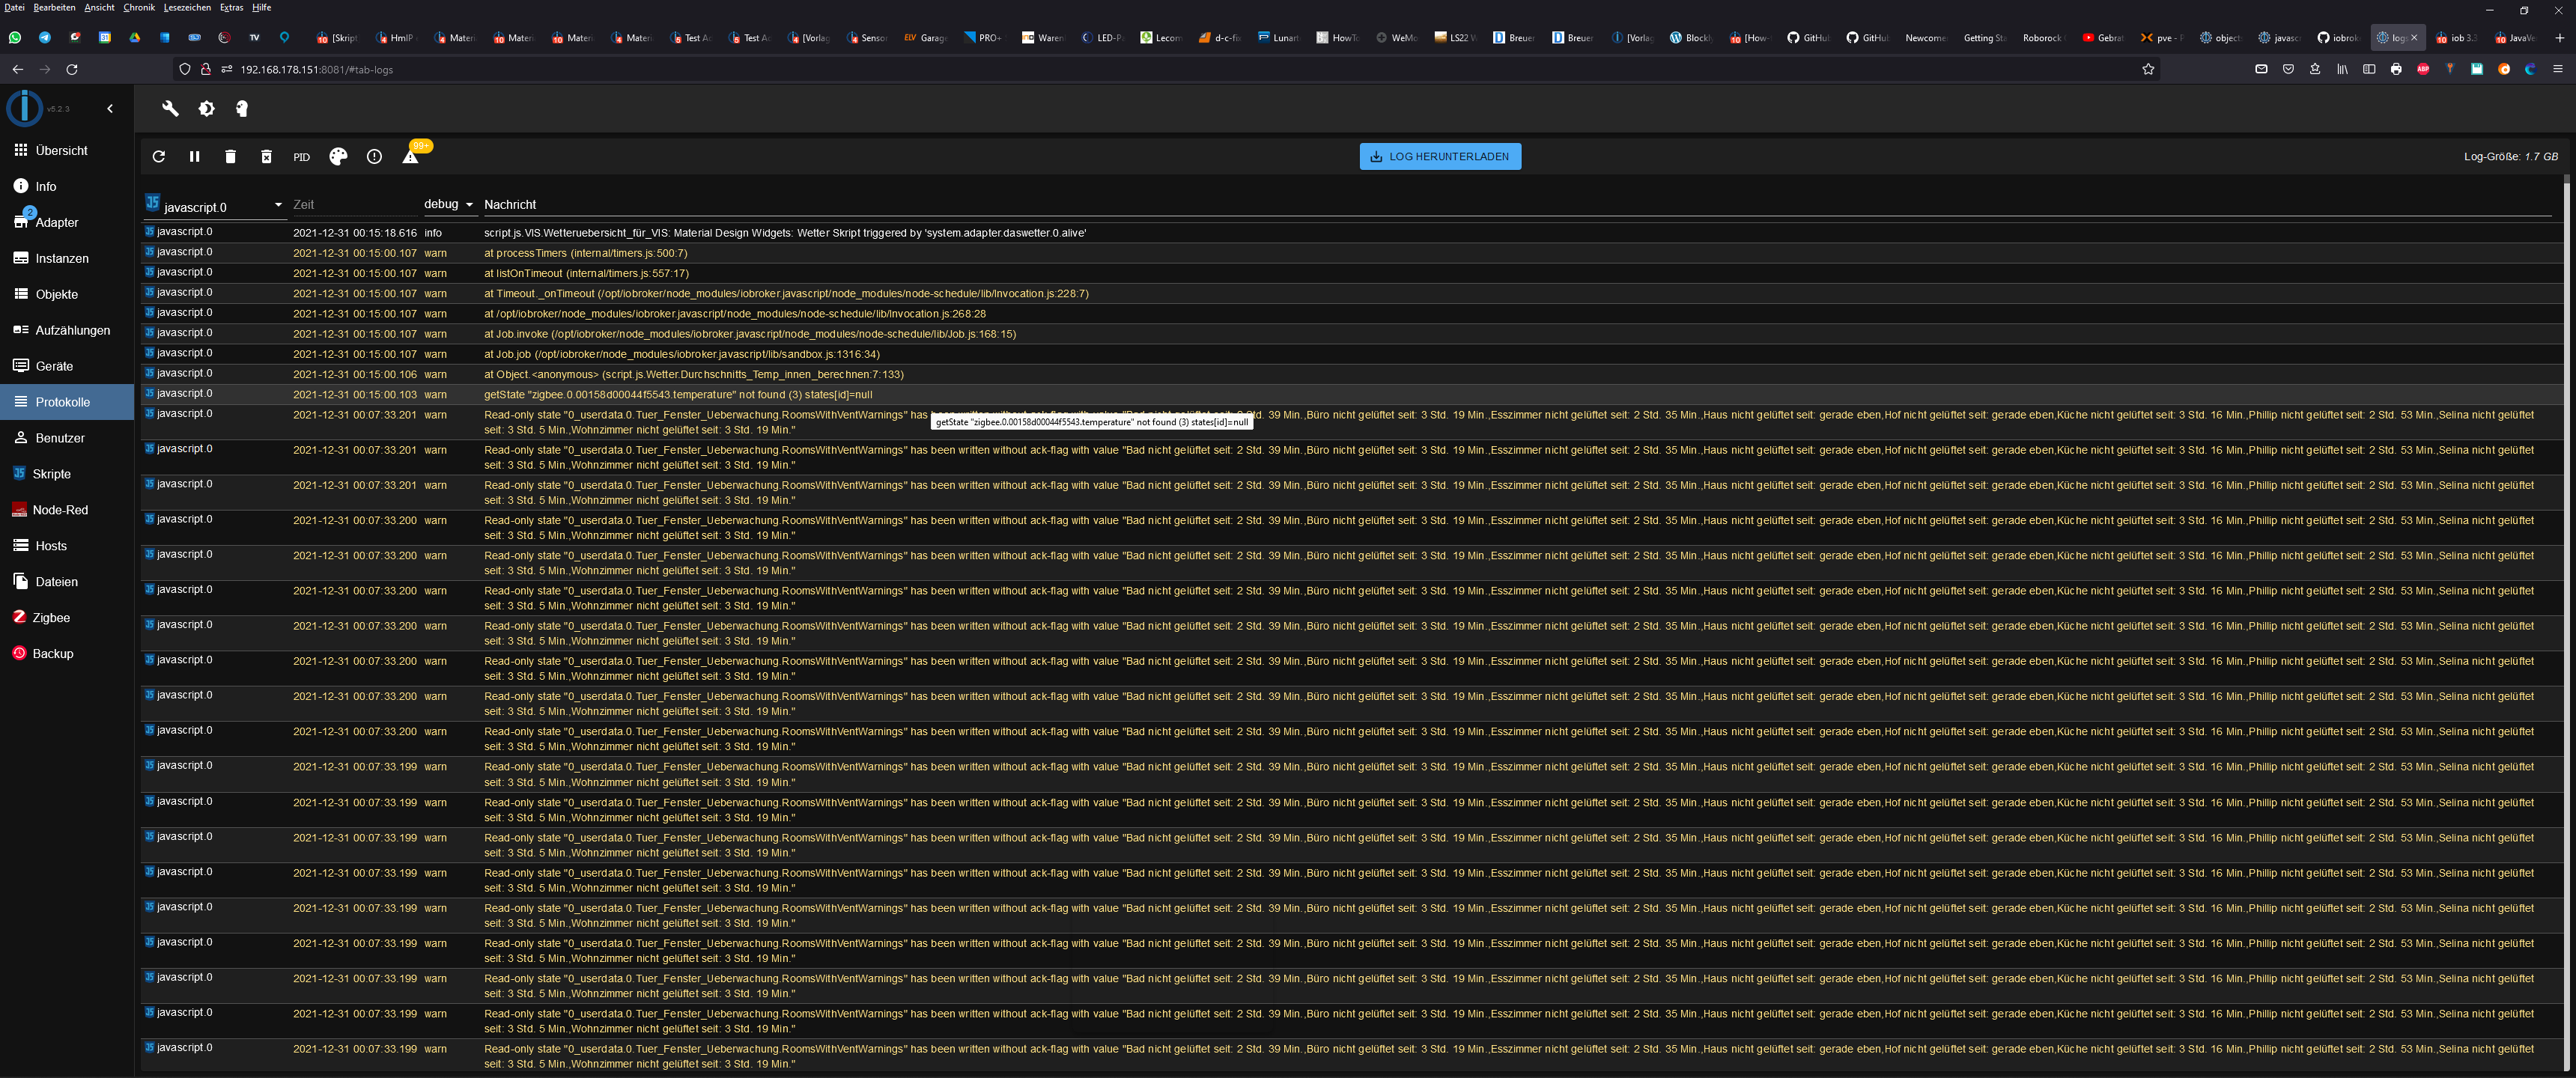
Task: Refresh the log list
Action: [158, 157]
